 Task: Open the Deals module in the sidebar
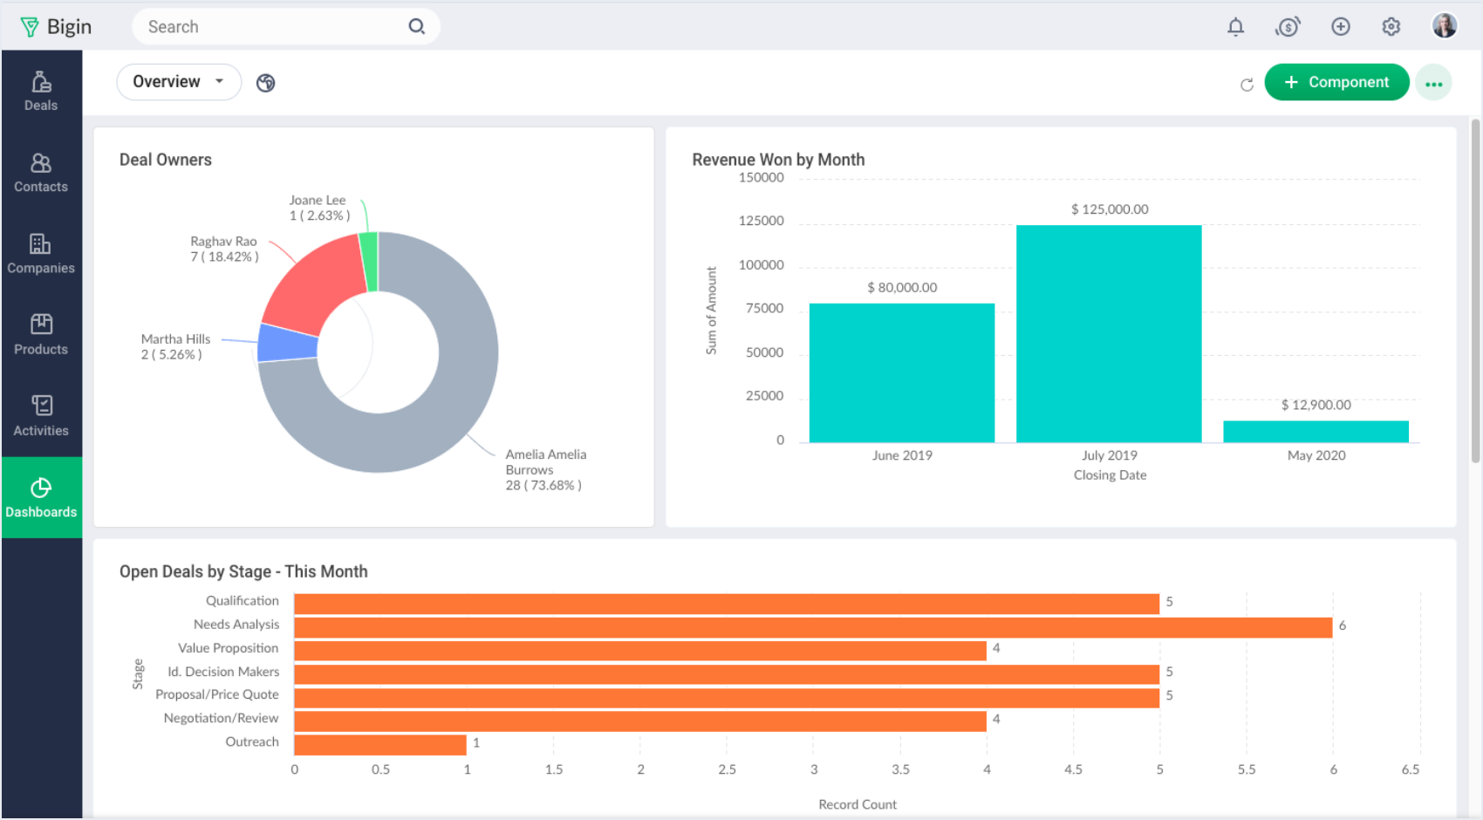[x=41, y=90]
